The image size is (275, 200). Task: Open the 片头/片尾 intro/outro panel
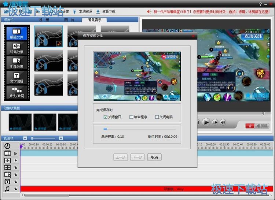tap(16, 92)
